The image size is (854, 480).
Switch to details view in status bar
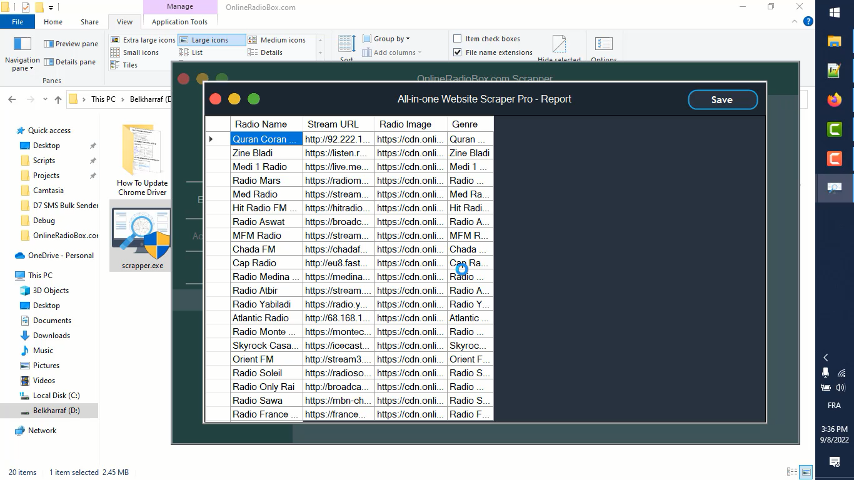pos(792,472)
